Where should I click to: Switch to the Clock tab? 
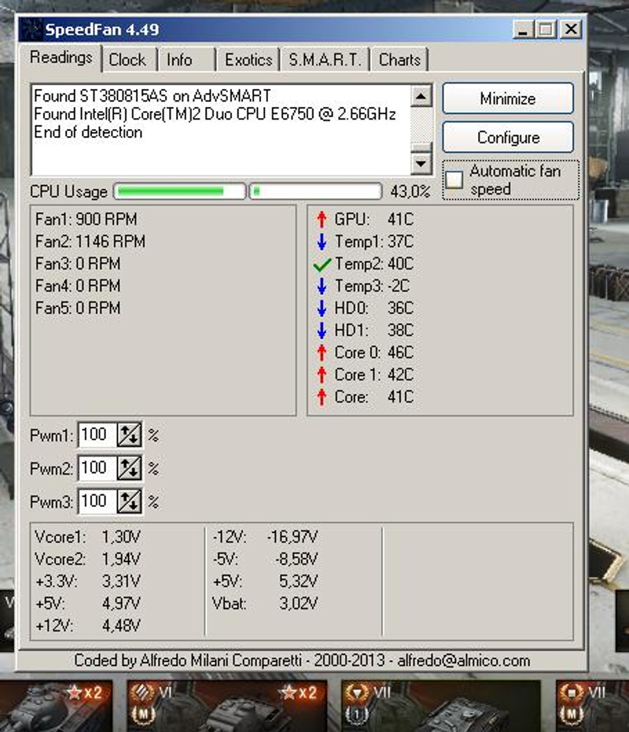(x=127, y=60)
